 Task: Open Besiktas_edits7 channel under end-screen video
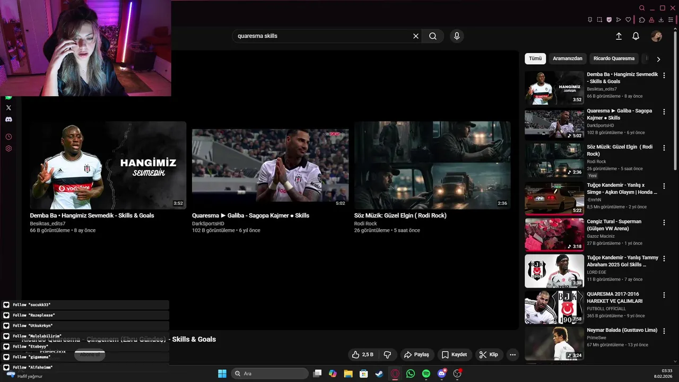point(48,224)
